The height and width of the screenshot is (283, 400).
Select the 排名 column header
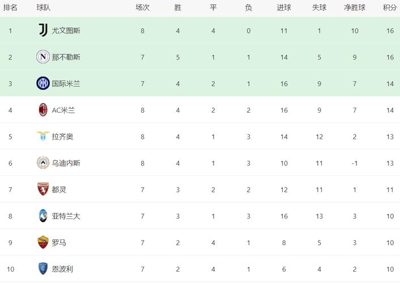pos(10,8)
